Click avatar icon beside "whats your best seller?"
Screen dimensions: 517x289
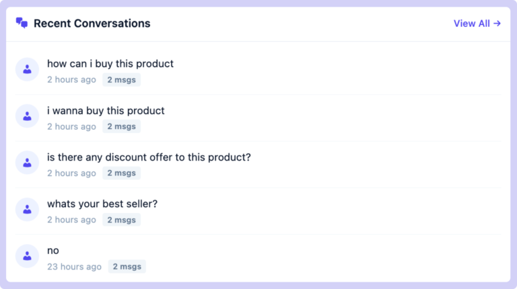point(27,209)
